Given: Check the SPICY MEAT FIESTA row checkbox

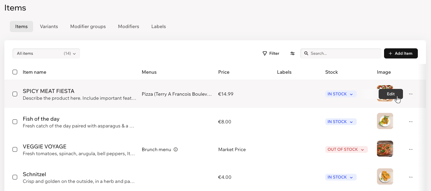Looking at the screenshot, I should tap(15, 94).
